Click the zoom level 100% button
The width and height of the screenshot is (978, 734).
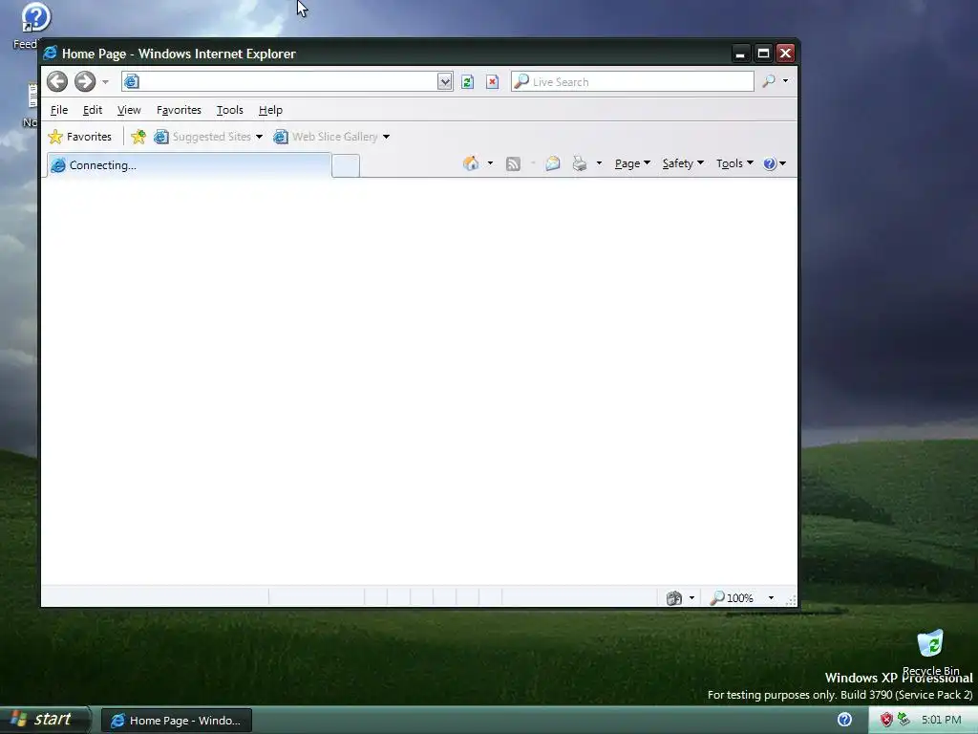[x=732, y=598]
